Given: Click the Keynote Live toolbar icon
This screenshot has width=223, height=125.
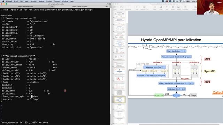Looking at the screenshot, I should [144, 7].
